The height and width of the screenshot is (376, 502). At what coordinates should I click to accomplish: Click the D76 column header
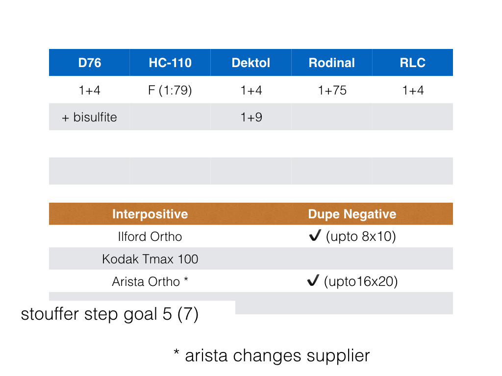89,63
